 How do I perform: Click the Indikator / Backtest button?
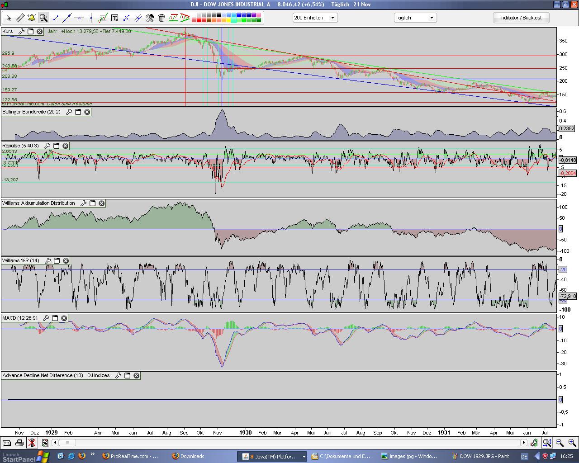(x=521, y=18)
